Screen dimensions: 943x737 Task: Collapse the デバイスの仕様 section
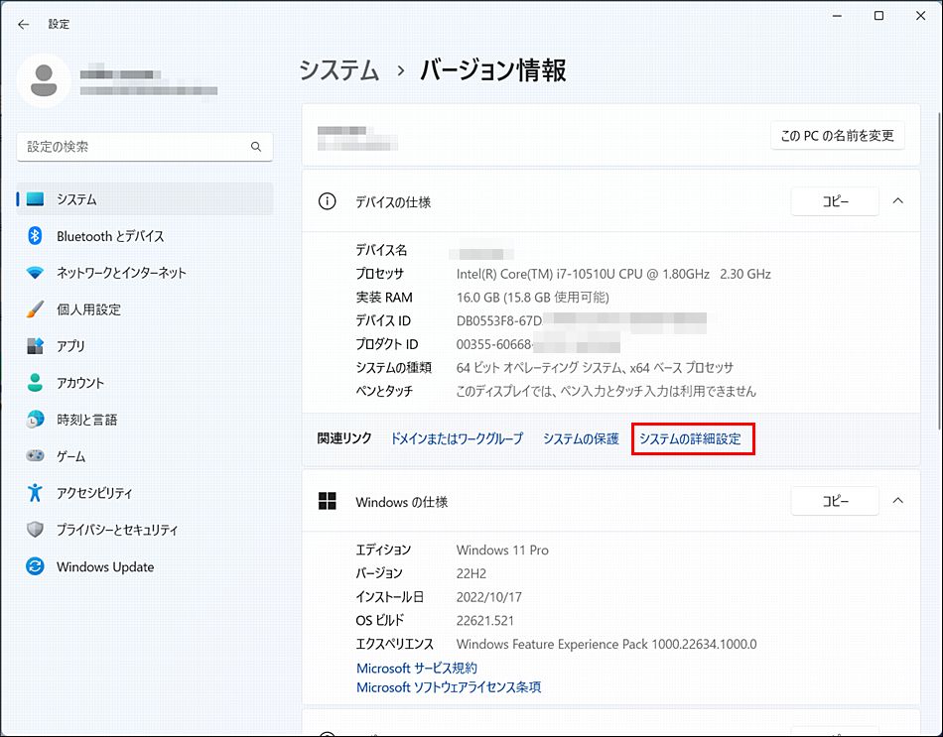point(898,201)
